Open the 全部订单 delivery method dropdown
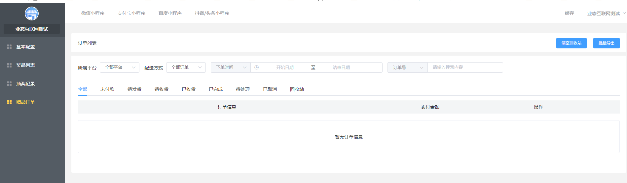This screenshot has height=183, width=627. pyautogui.click(x=186, y=67)
